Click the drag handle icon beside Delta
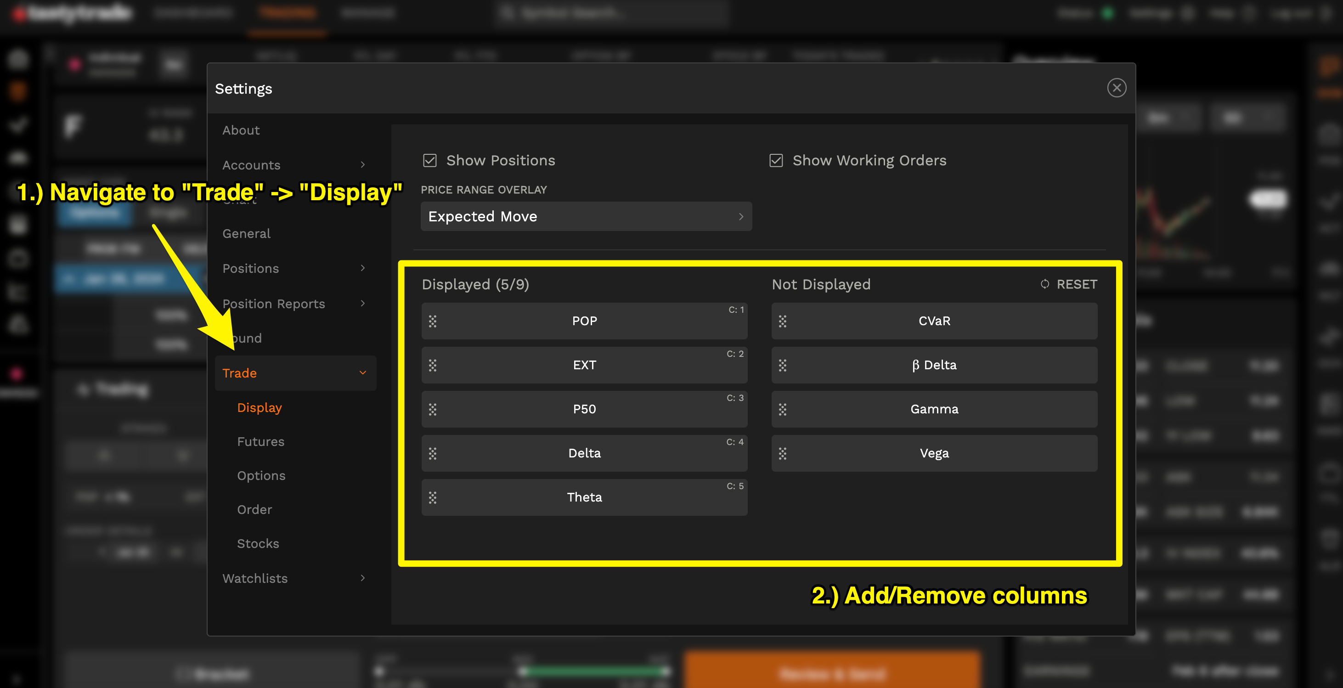Viewport: 1343px width, 688px height. click(x=433, y=453)
